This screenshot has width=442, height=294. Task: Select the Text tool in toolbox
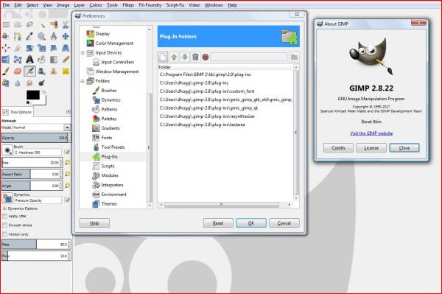29,60
